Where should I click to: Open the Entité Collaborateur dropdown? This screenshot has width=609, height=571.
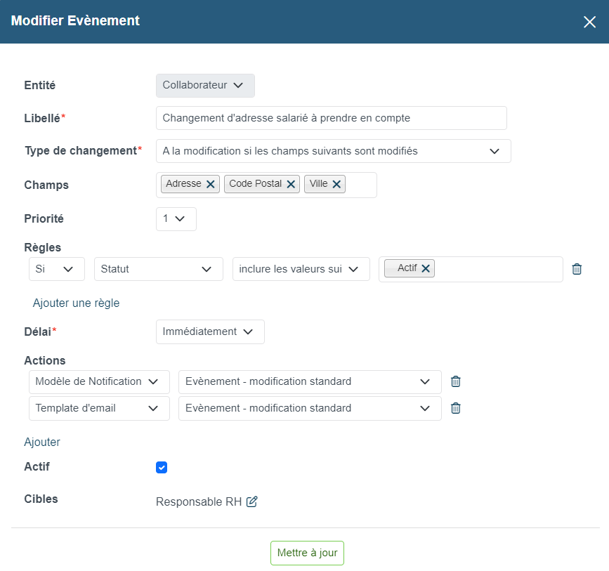click(x=206, y=86)
